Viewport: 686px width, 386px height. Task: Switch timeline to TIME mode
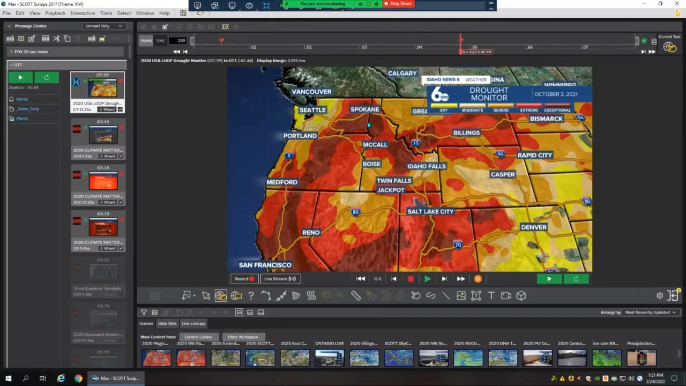(x=160, y=41)
